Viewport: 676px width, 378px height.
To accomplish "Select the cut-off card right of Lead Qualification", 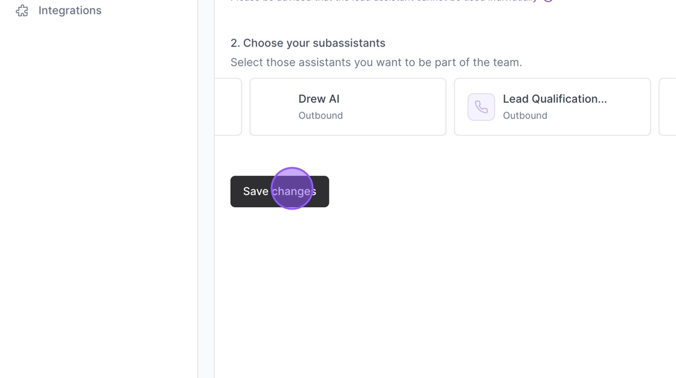I will pos(668,107).
